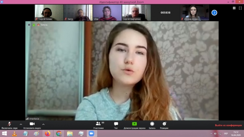Screen dimensions: 244x137
Task: Select the 005838 participant tile
Action: pyautogui.click(x=165, y=13)
